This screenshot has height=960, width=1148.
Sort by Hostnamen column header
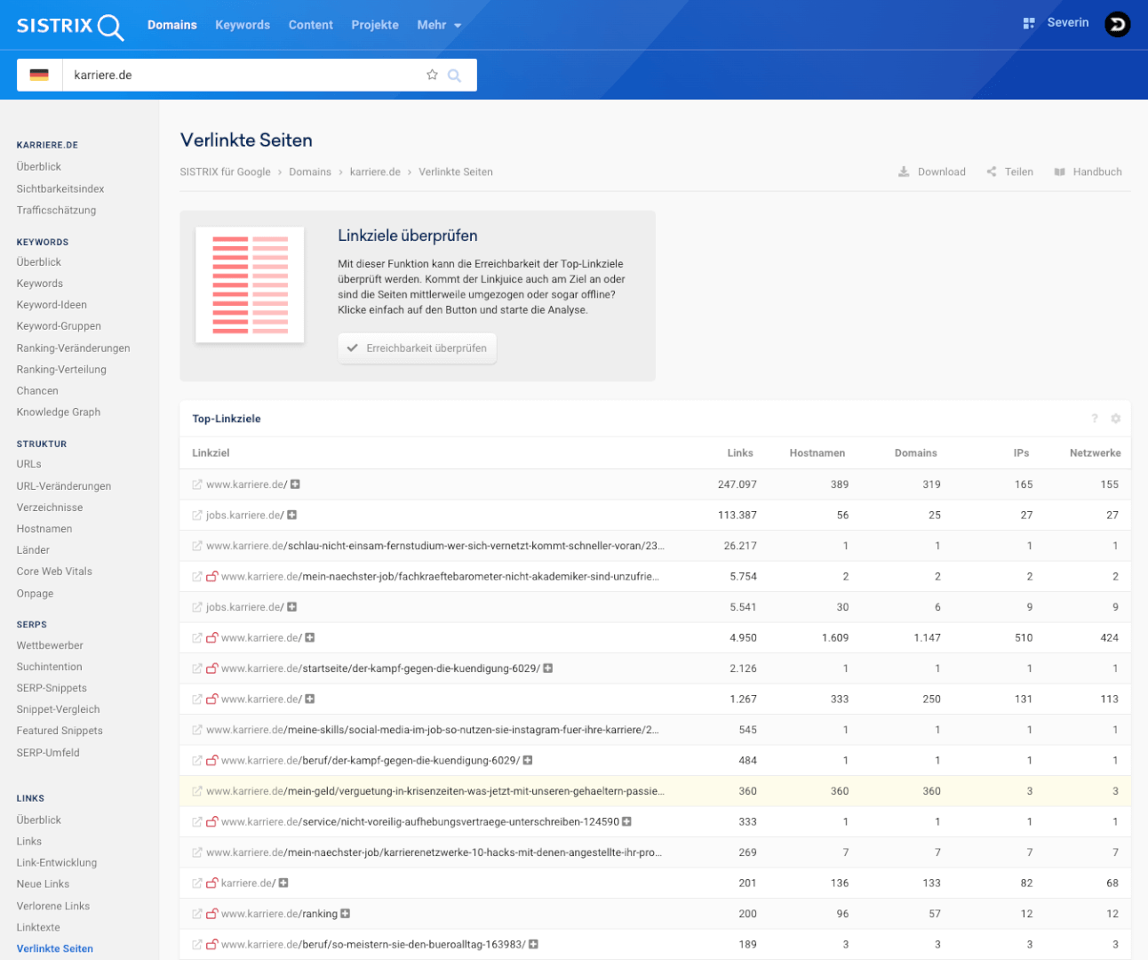click(817, 453)
